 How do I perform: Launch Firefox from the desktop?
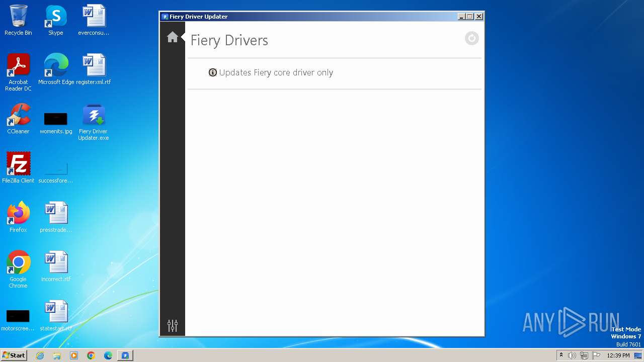(x=18, y=217)
